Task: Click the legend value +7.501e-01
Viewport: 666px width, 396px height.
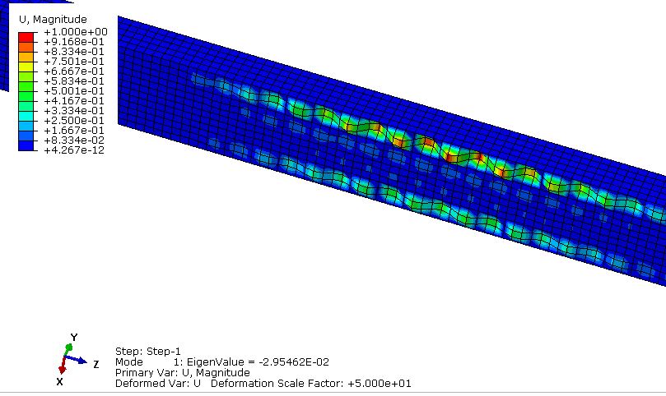Action: (74, 62)
